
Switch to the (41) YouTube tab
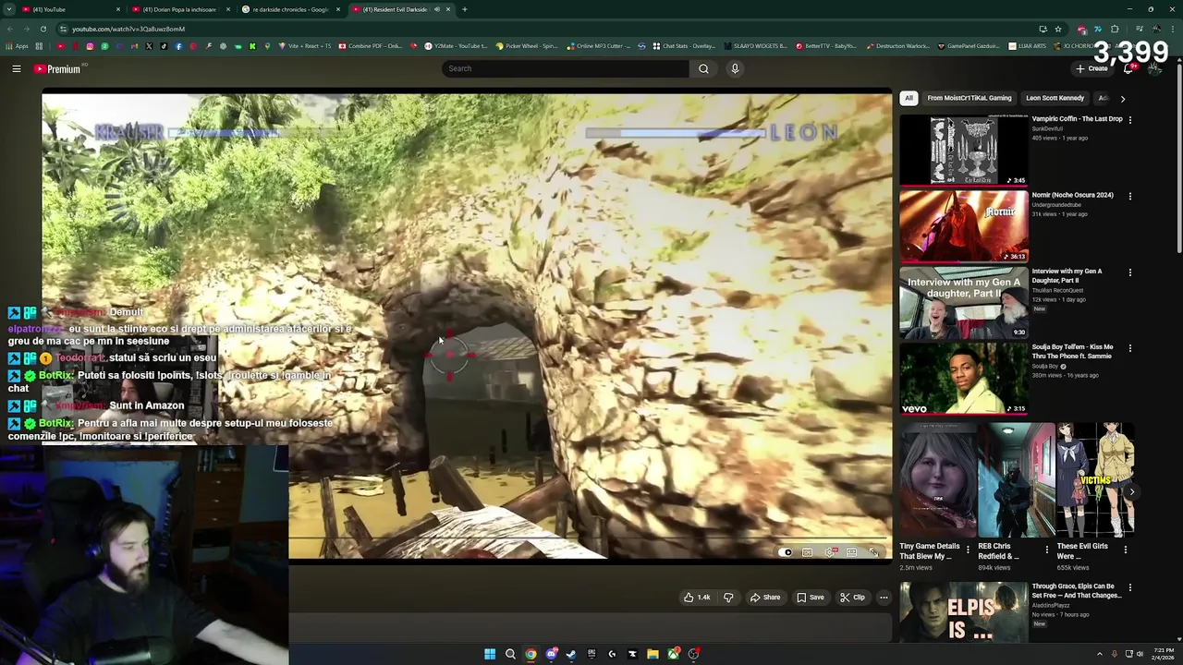(x=69, y=9)
